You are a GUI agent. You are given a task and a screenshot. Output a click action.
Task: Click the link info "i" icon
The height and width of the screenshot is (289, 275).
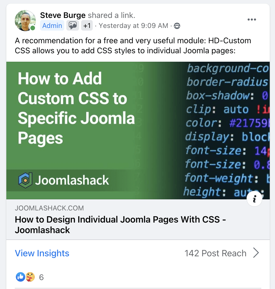(x=254, y=199)
